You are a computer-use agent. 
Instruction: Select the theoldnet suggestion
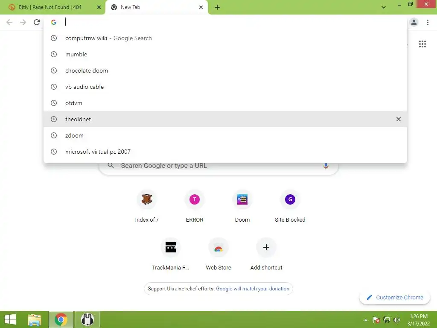click(225, 119)
